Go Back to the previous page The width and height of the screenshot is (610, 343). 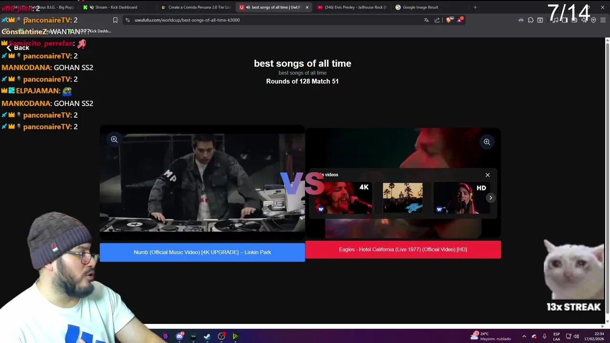pos(18,48)
